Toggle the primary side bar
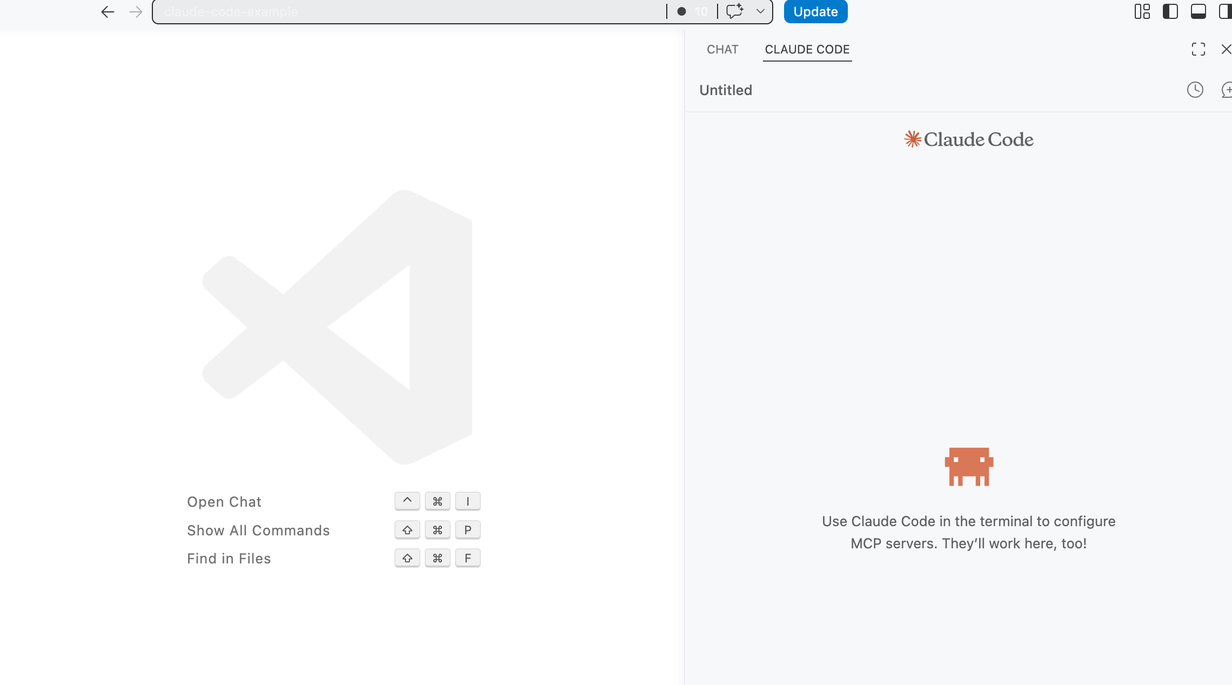Image resolution: width=1232 pixels, height=685 pixels. (x=1170, y=12)
